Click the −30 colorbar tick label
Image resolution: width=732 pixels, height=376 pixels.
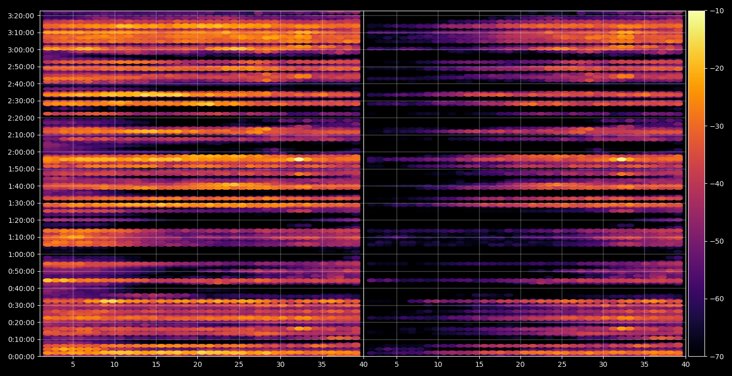pyautogui.click(x=716, y=126)
